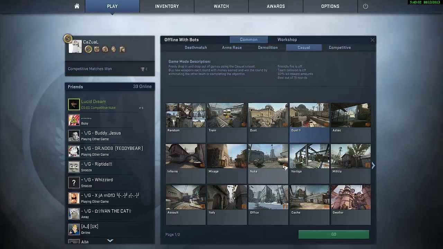Click IVAN THE CAT's avatar
This screenshot has height=249, width=443.
click(74, 213)
